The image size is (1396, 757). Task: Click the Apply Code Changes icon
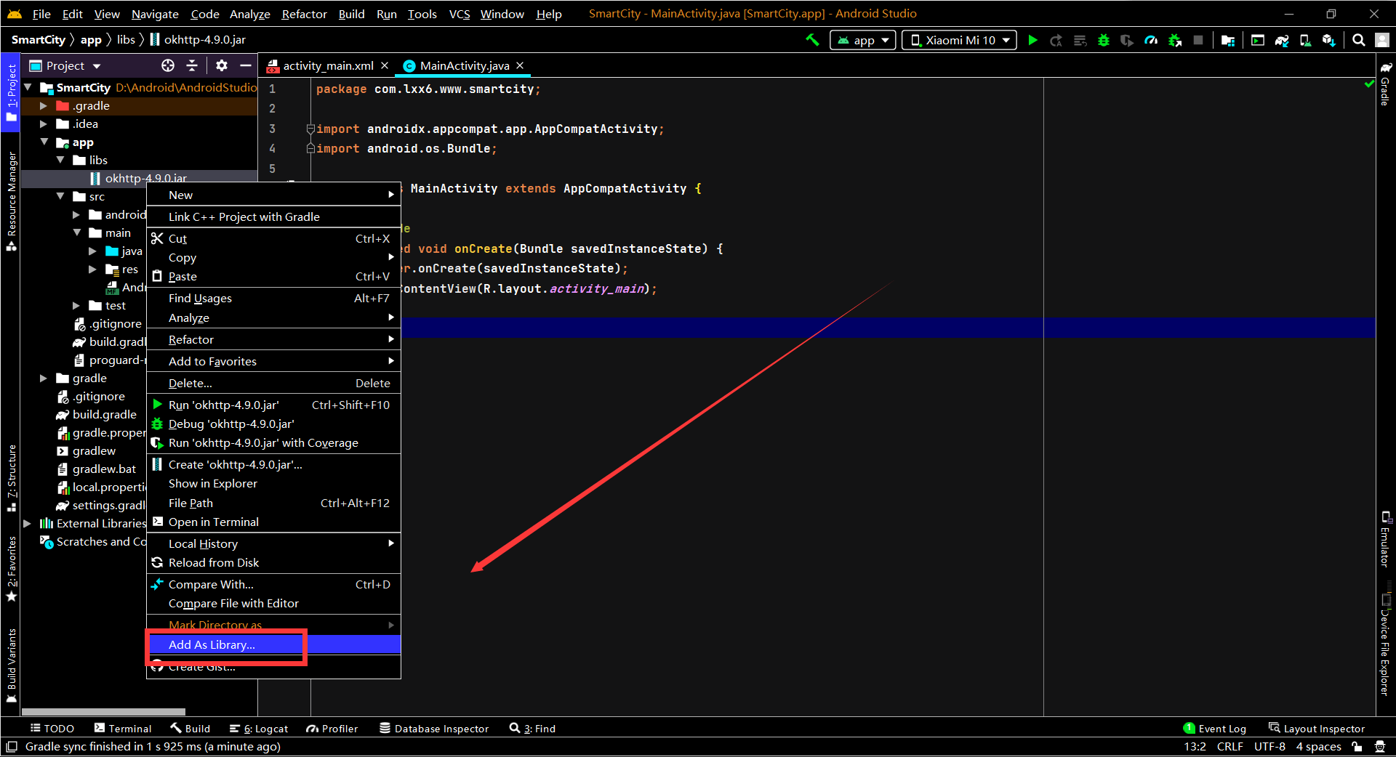pos(1080,40)
